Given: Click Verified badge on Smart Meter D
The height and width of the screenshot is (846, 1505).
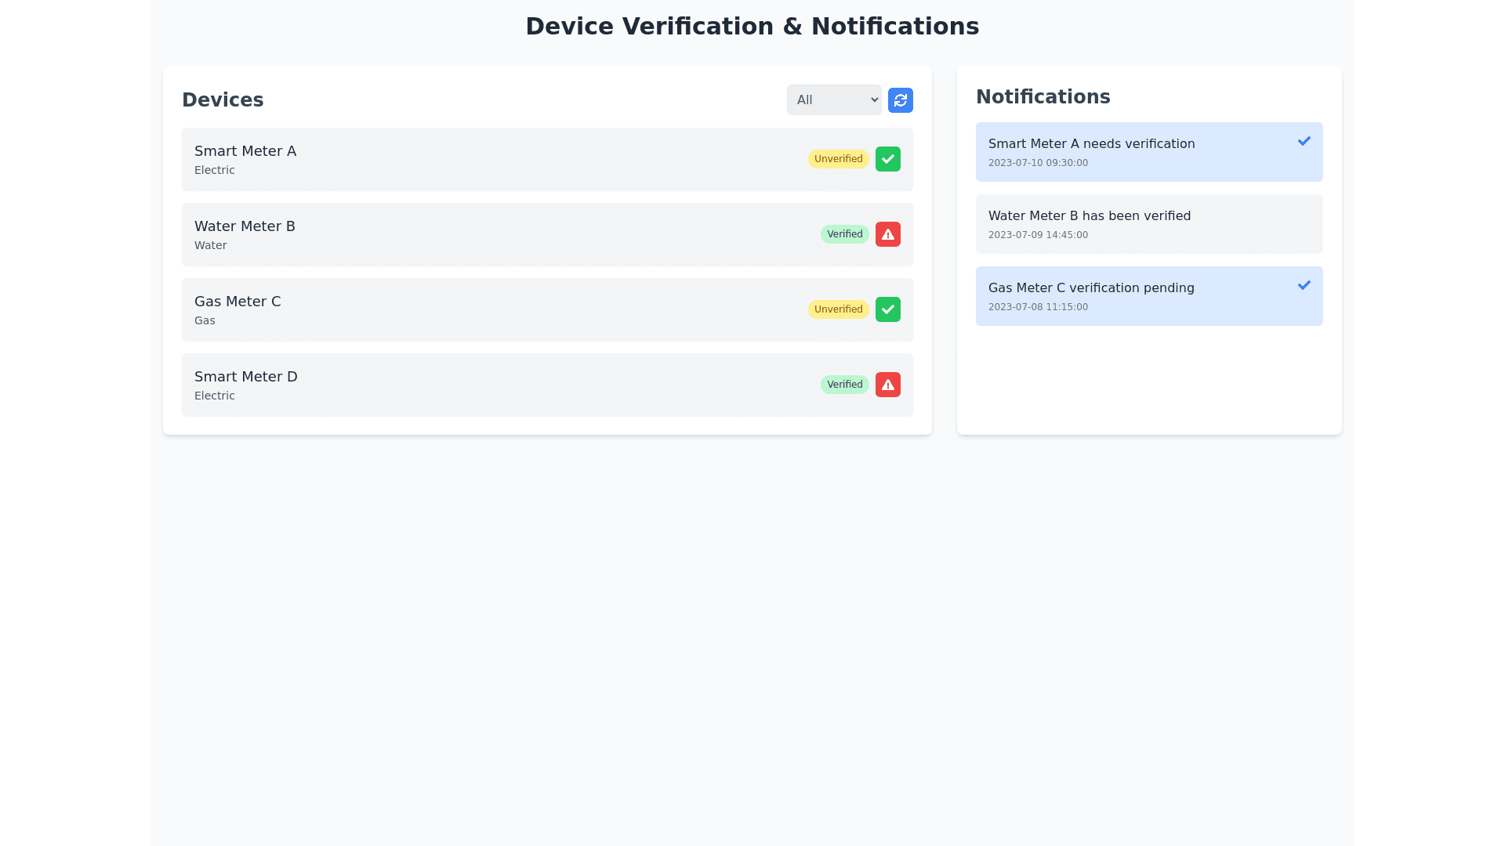Looking at the screenshot, I should [x=844, y=385].
